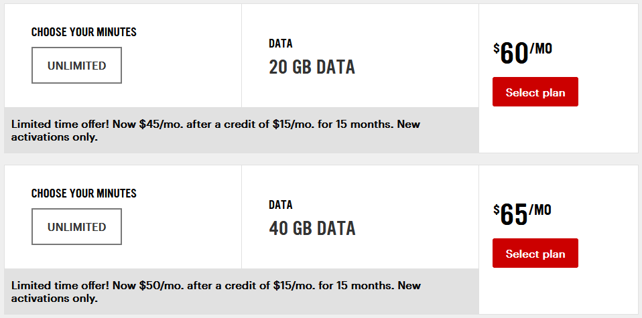Choose UNLIMITED minutes for 40 GB plan
642x318 pixels.
pyautogui.click(x=76, y=227)
